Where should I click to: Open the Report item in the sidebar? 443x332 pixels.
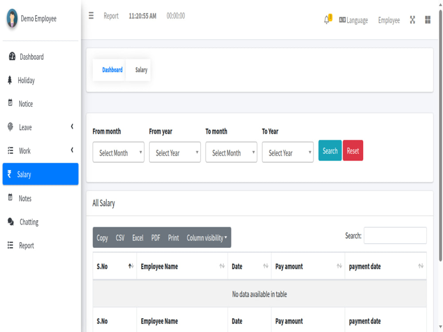click(40, 245)
